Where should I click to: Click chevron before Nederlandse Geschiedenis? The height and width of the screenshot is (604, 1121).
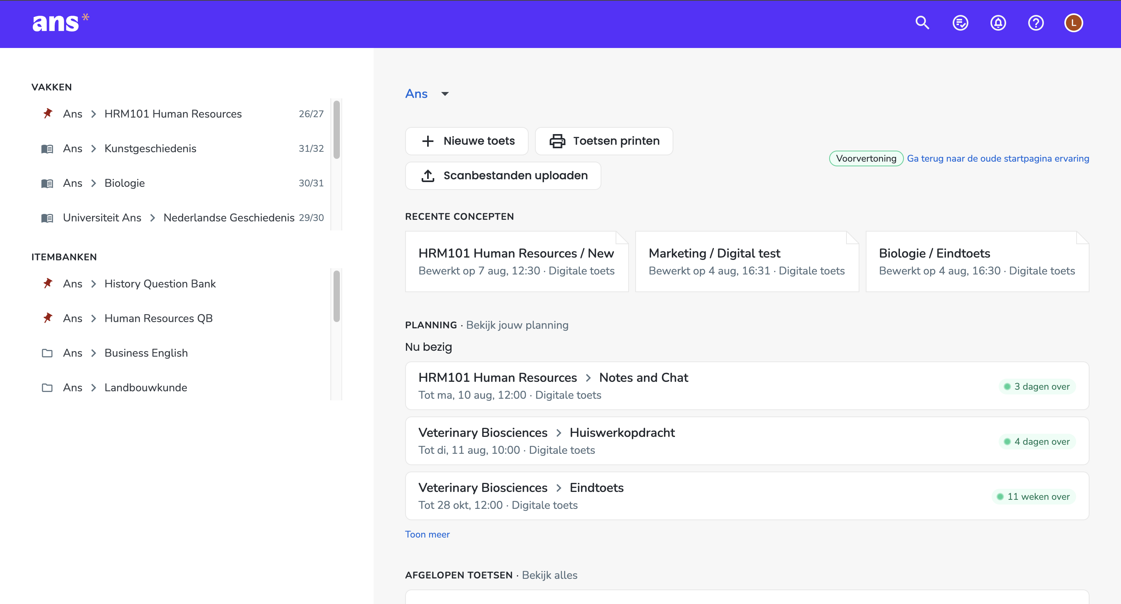tap(152, 217)
